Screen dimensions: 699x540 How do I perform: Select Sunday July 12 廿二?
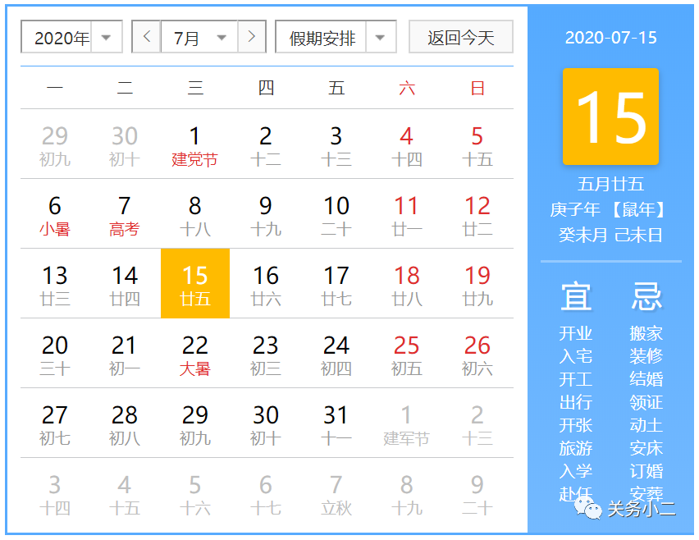(477, 214)
